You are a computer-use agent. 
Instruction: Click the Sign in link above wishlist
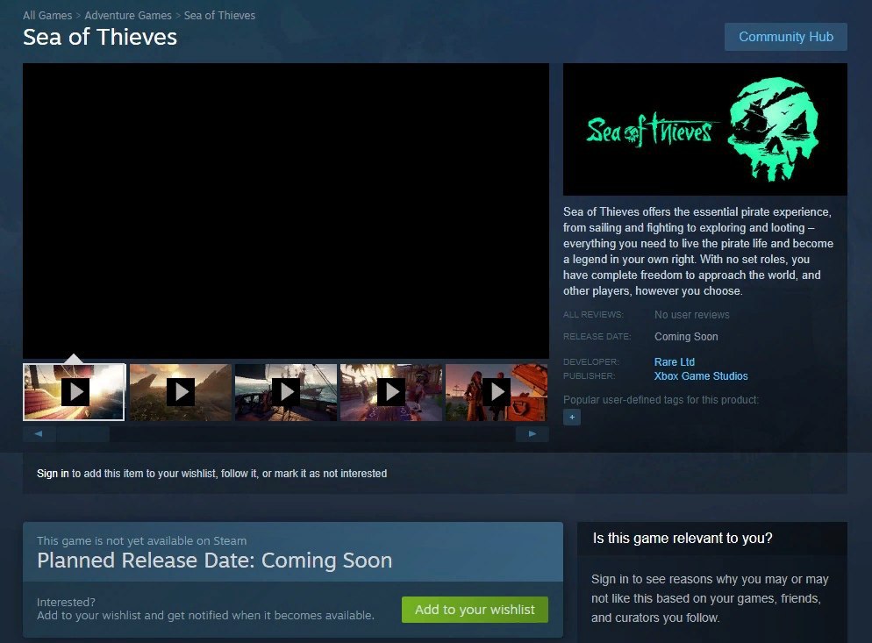coord(53,474)
